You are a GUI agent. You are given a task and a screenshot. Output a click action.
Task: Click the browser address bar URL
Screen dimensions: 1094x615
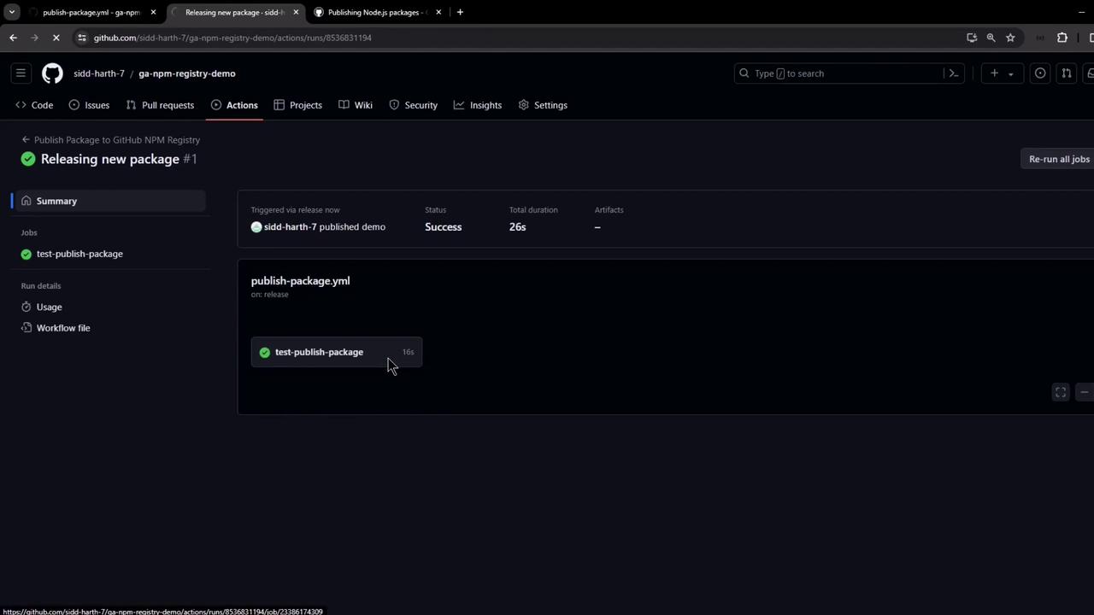tap(232, 38)
